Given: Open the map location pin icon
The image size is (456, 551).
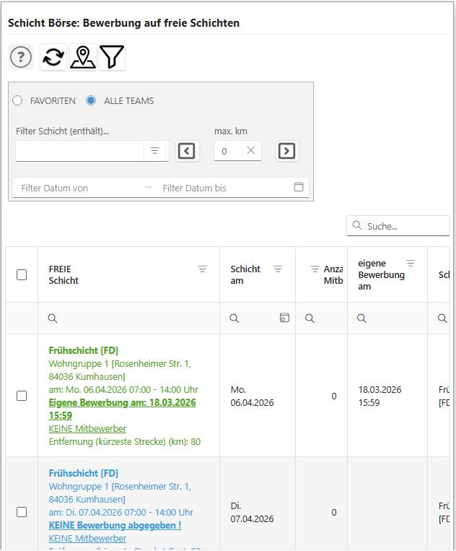Looking at the screenshot, I should [83, 57].
